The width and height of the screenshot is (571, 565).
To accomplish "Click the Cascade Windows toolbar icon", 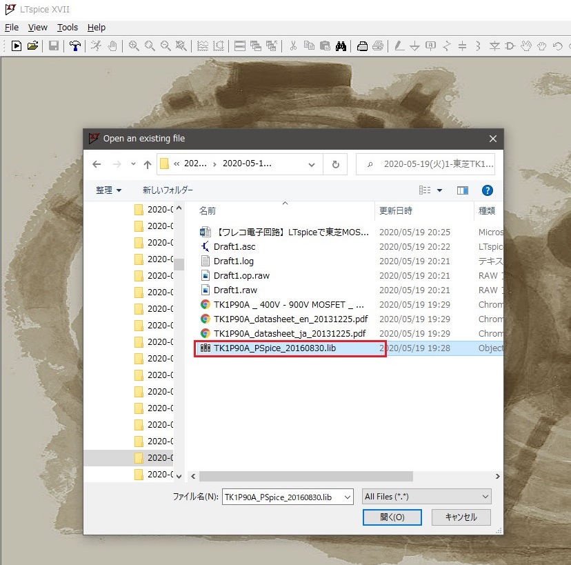I will point(256,46).
